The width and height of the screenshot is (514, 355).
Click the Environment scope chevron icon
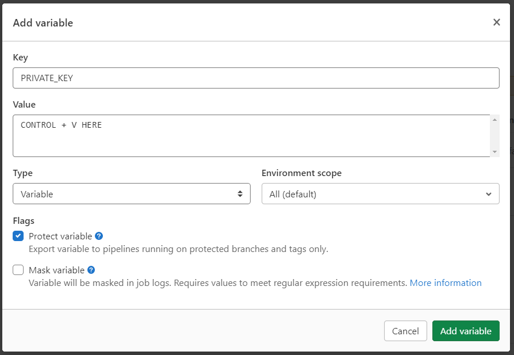[x=488, y=194]
